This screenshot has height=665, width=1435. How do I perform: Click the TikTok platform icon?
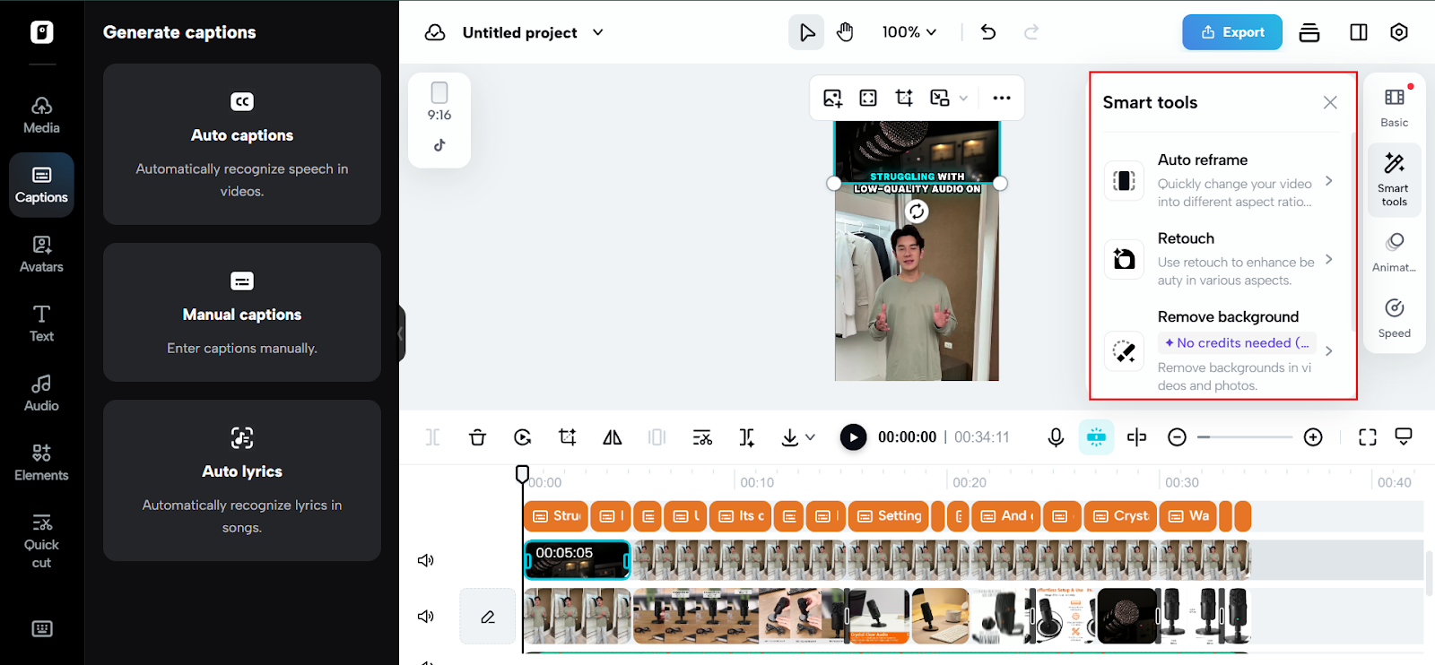tap(439, 145)
